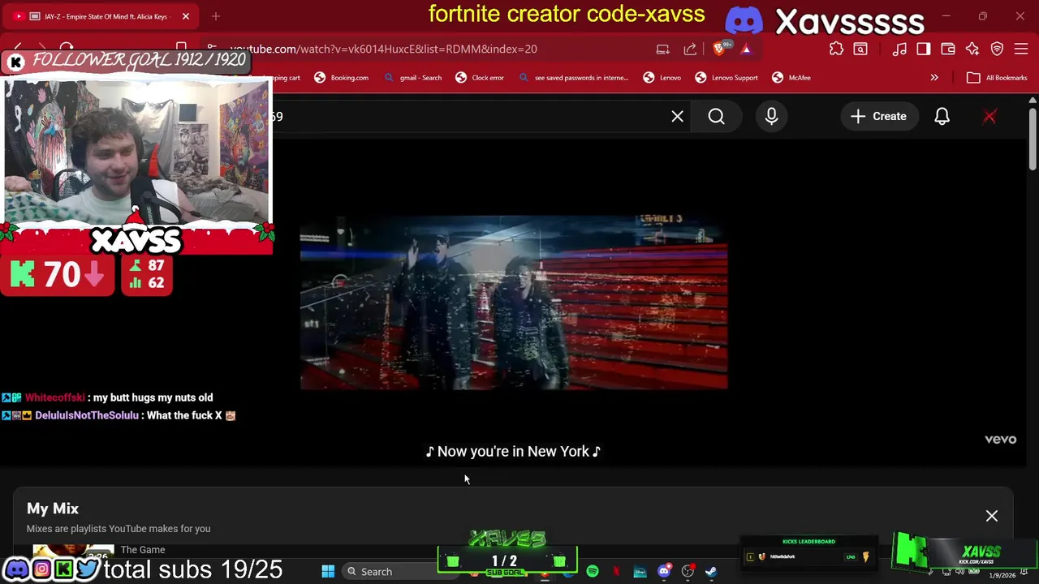Click the YouTube magnifier search button
The image size is (1039, 584).
pyautogui.click(x=716, y=116)
